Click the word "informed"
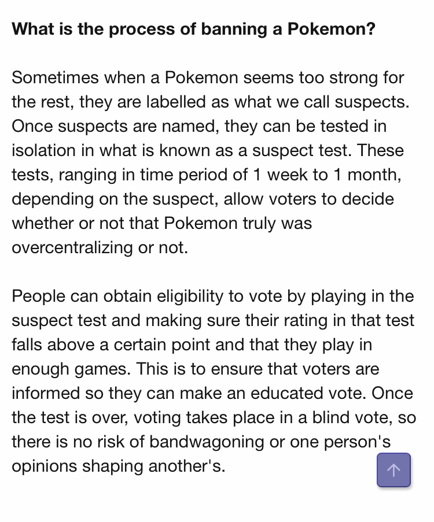The height and width of the screenshot is (522, 434). (x=46, y=394)
